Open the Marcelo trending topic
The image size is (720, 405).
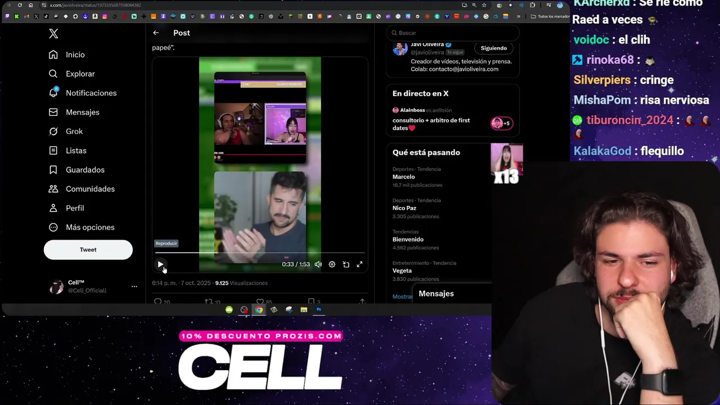click(403, 177)
